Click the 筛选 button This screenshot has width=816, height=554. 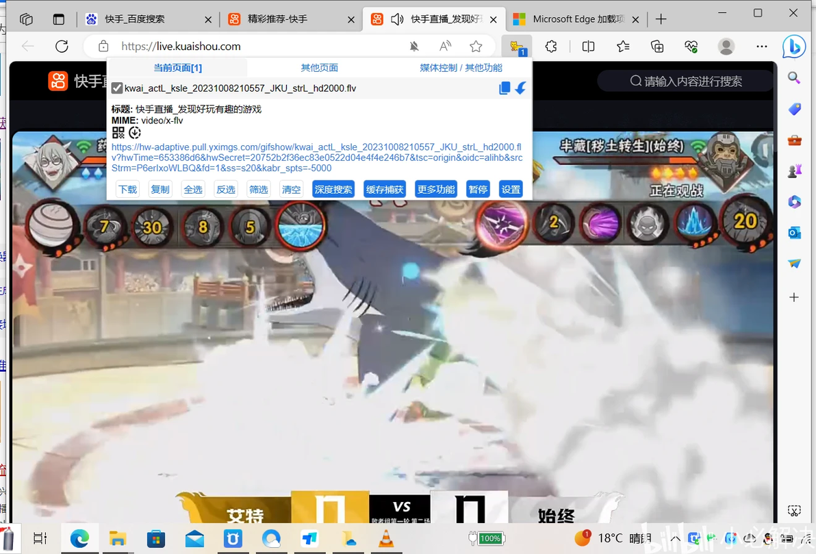coord(259,190)
